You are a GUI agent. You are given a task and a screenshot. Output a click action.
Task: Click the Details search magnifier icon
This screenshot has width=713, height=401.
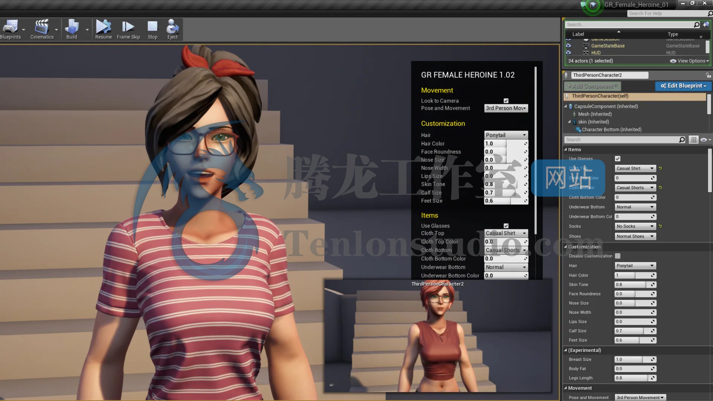click(x=682, y=140)
